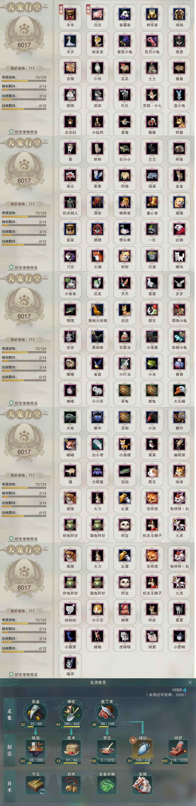Screen dimensions: 196x806
Task: Select the 黄袍大统领 pet
Action: pos(98,312)
